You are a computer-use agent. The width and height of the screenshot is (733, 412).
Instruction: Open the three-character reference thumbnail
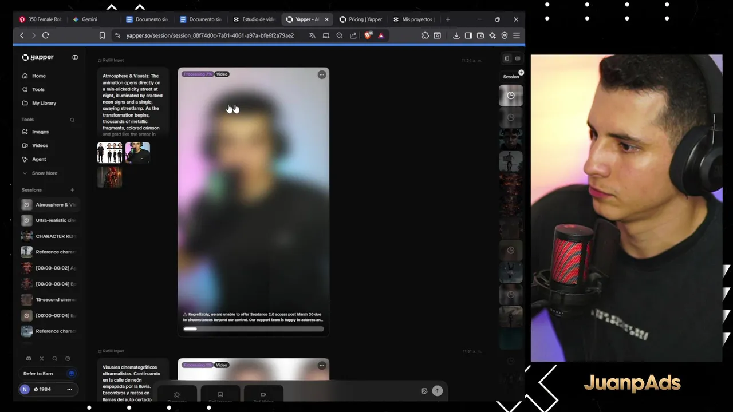click(109, 153)
